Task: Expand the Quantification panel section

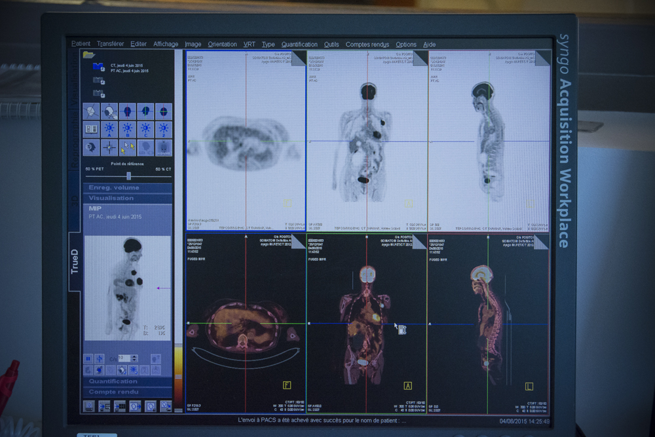Action: pyautogui.click(x=128, y=381)
